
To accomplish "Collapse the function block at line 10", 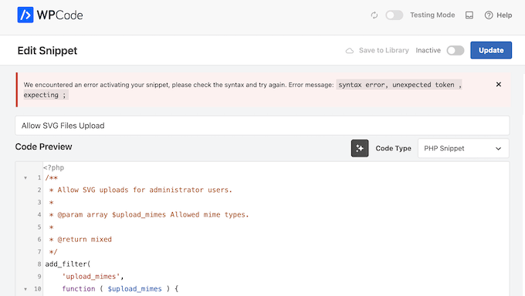I will pyautogui.click(x=25, y=289).
